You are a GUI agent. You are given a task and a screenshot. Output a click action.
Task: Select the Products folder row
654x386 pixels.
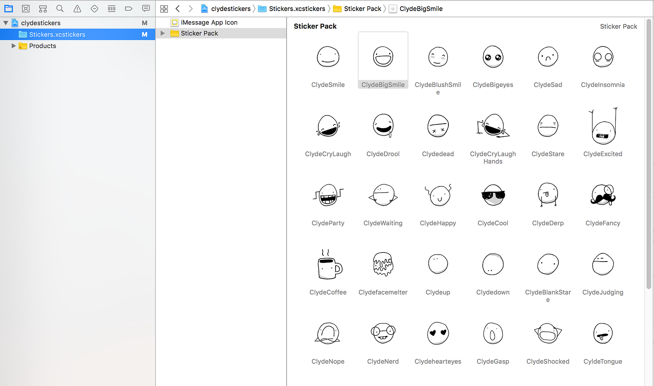click(x=78, y=46)
